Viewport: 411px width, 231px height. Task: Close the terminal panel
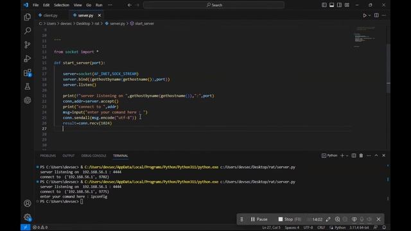[x=384, y=155]
